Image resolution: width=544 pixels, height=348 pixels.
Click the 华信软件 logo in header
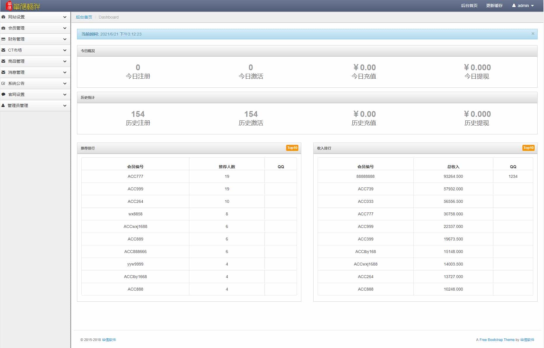click(23, 6)
